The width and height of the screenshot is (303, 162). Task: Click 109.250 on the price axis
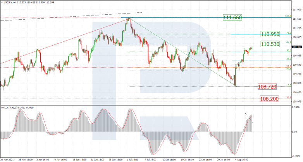click(x=297, y=74)
